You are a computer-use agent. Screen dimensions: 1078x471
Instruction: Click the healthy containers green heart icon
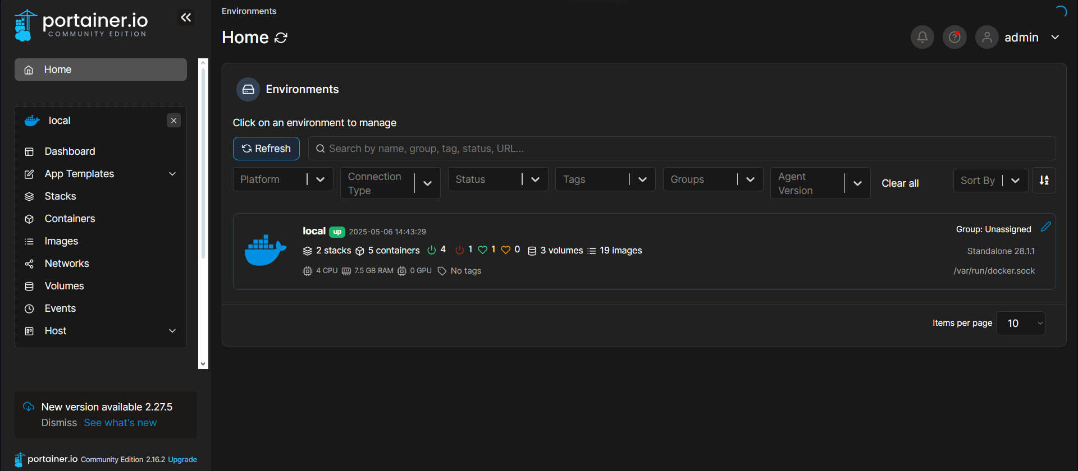[x=482, y=250]
